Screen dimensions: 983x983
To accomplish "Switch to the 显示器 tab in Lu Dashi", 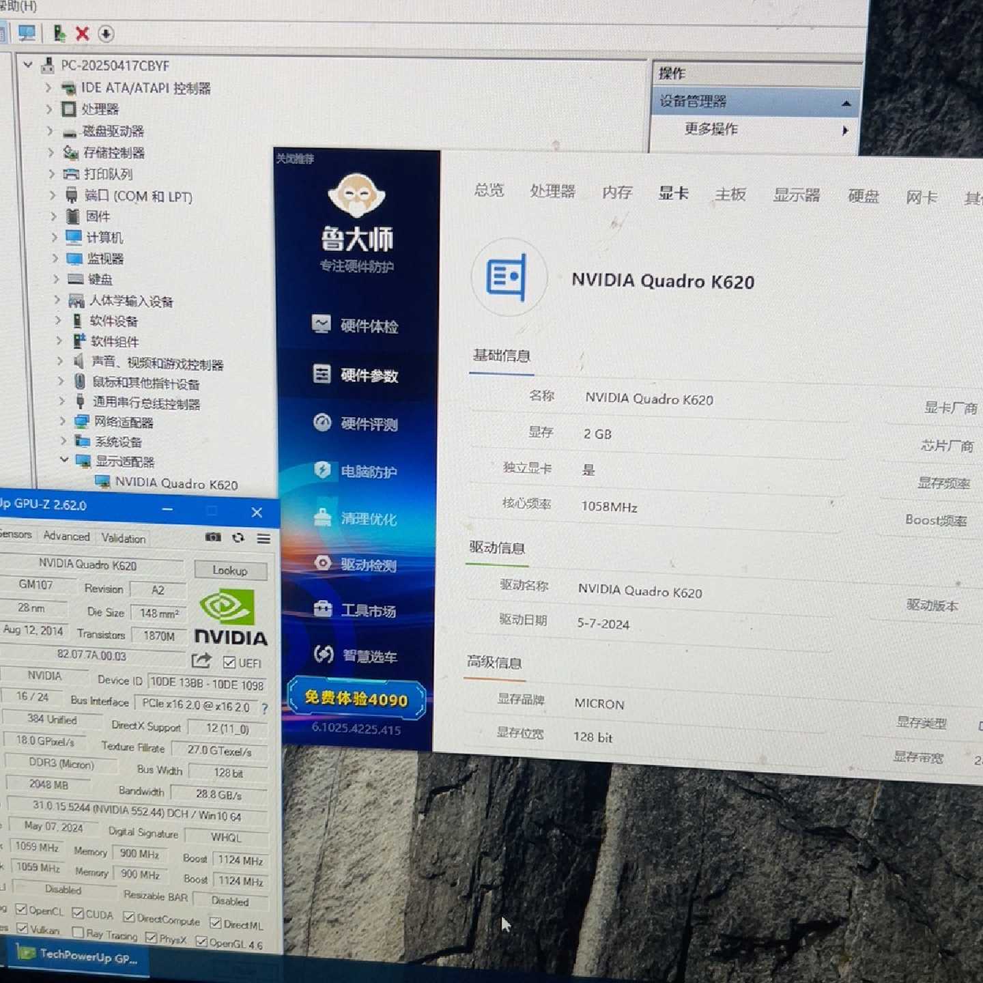I will point(797,195).
